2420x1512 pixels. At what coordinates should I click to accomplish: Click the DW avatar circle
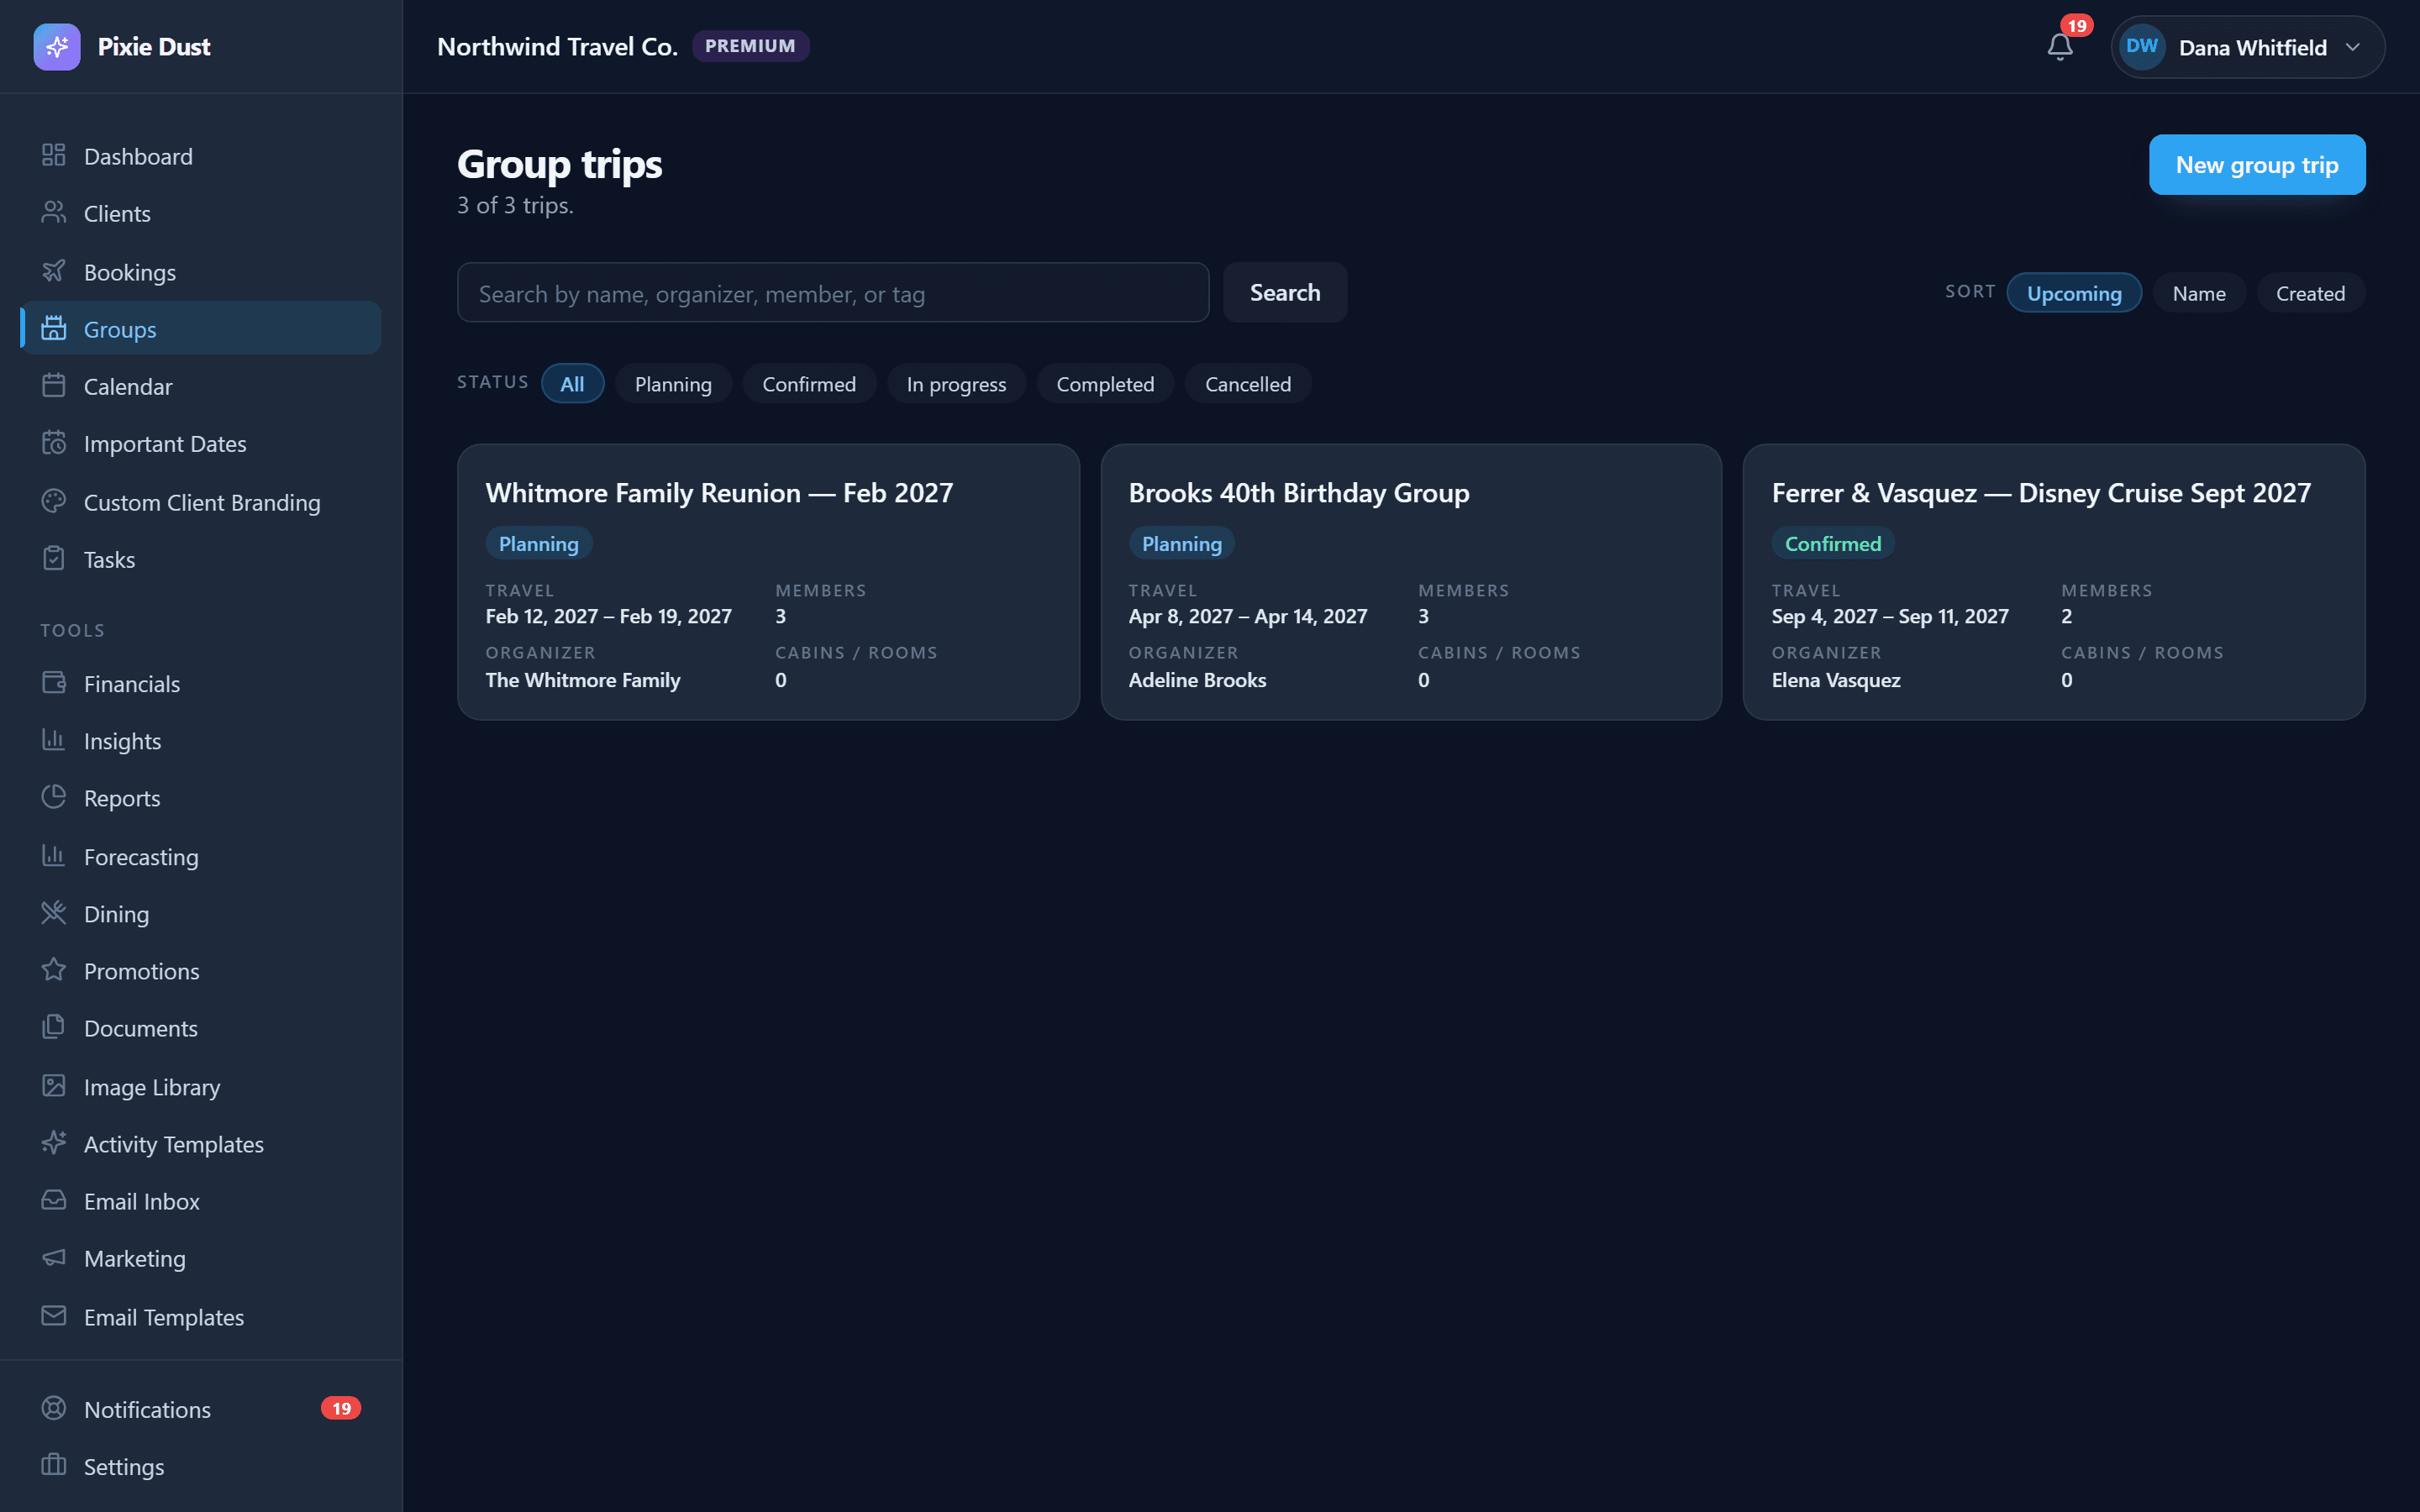pyautogui.click(x=2142, y=47)
